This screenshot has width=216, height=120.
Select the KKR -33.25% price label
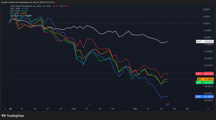205,83
